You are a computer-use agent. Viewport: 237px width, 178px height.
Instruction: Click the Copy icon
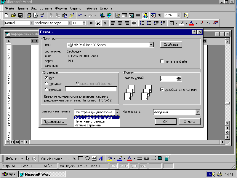[58, 15]
